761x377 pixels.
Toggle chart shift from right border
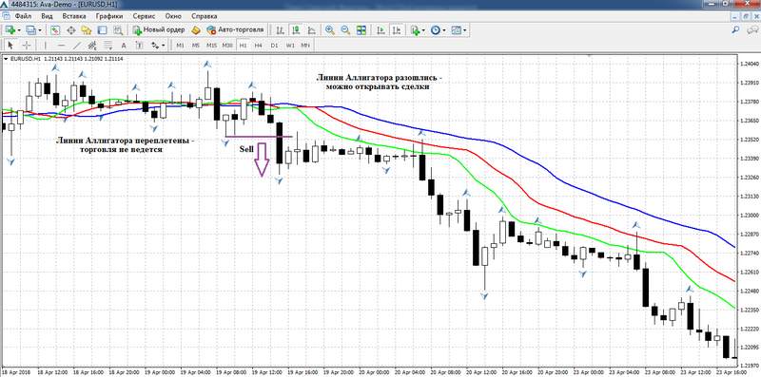(397, 30)
